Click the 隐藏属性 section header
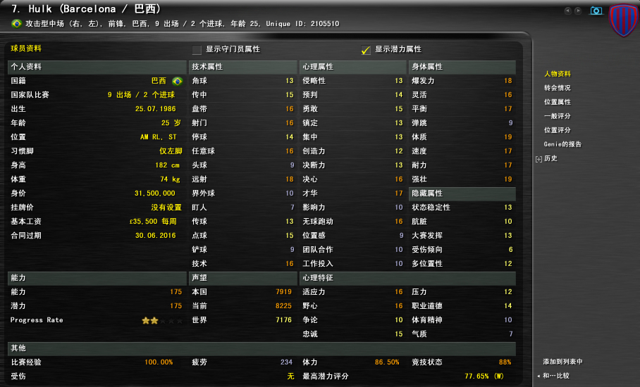 tap(462, 193)
